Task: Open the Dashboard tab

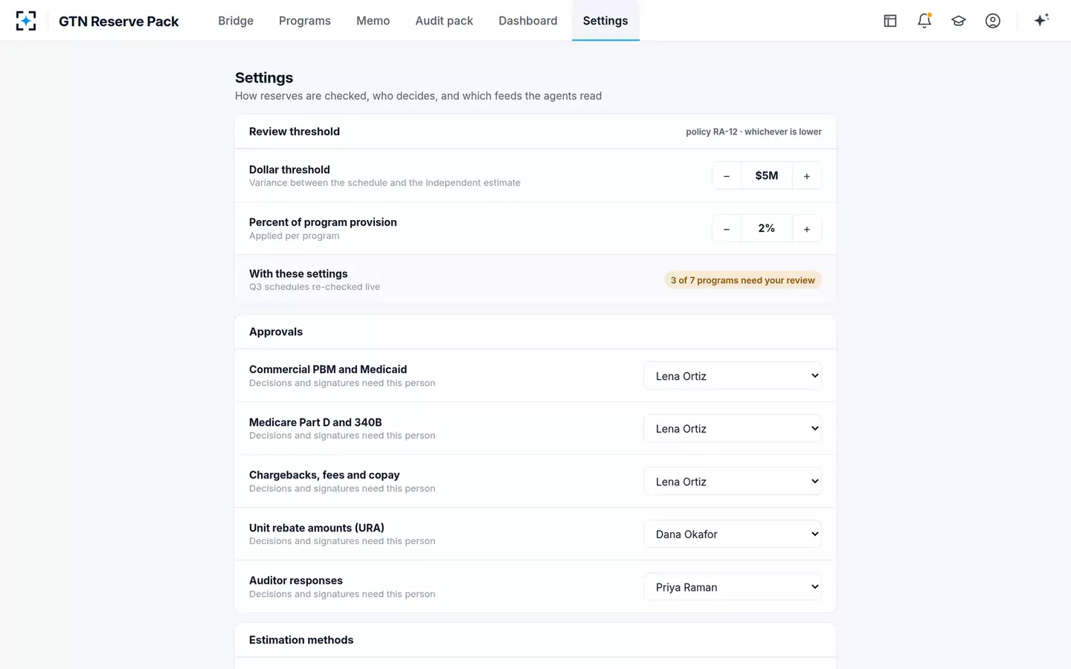Action: pyautogui.click(x=528, y=21)
